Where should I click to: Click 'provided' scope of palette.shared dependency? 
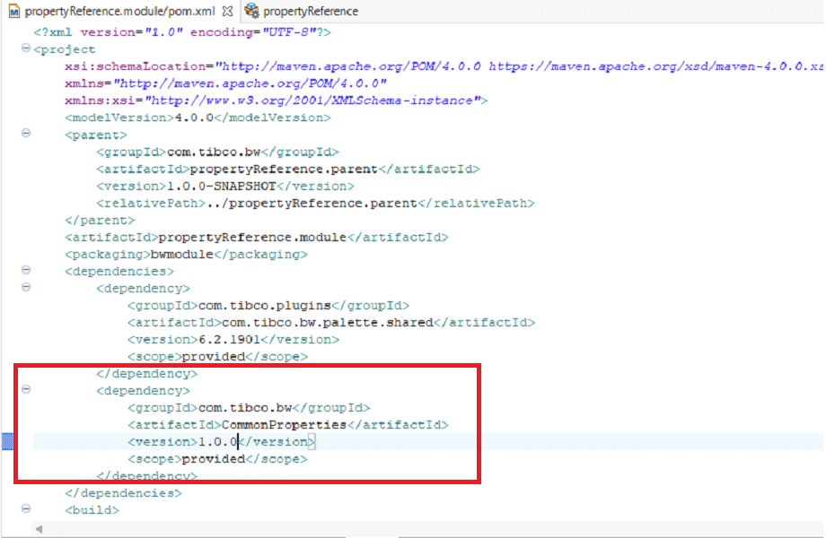point(214,357)
